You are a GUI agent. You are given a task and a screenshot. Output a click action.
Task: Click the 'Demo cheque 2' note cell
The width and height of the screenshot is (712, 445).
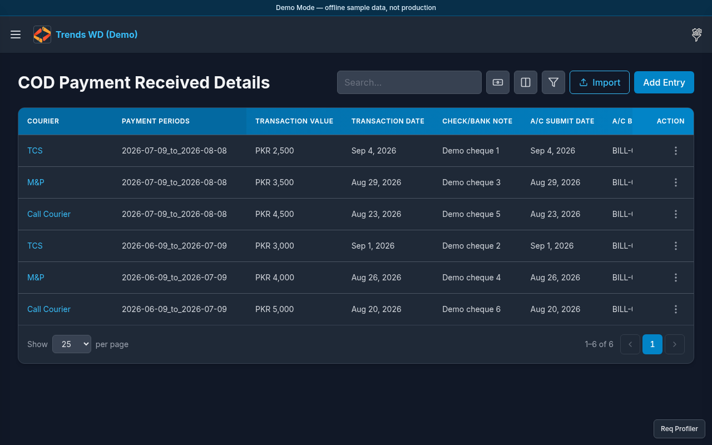471,246
